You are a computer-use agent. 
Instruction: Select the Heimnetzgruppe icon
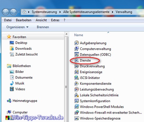(x=9, y=101)
